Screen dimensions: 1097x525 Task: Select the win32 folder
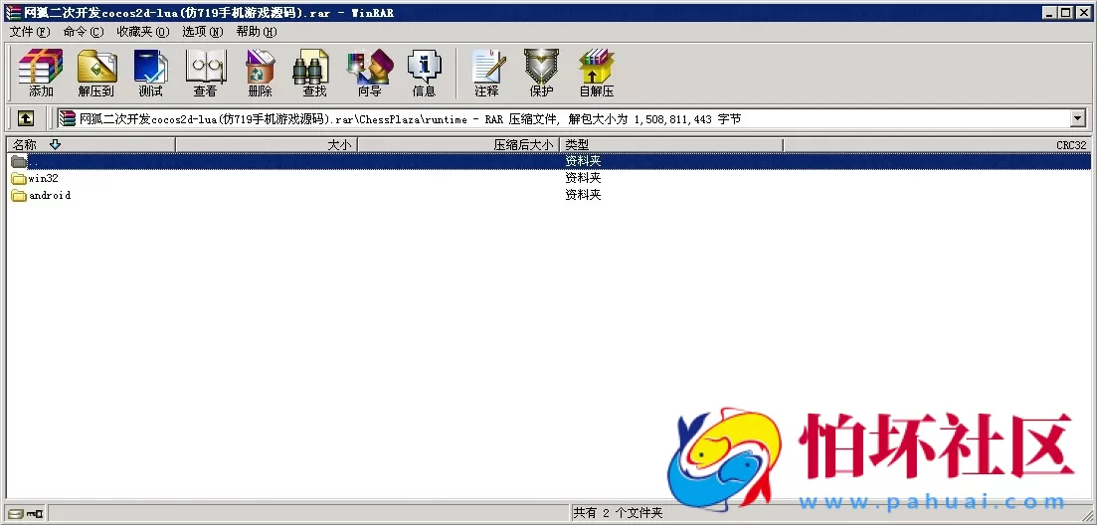click(42, 179)
